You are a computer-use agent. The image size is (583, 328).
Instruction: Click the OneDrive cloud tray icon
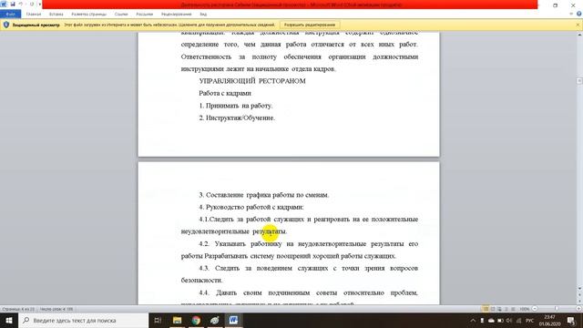(491, 320)
